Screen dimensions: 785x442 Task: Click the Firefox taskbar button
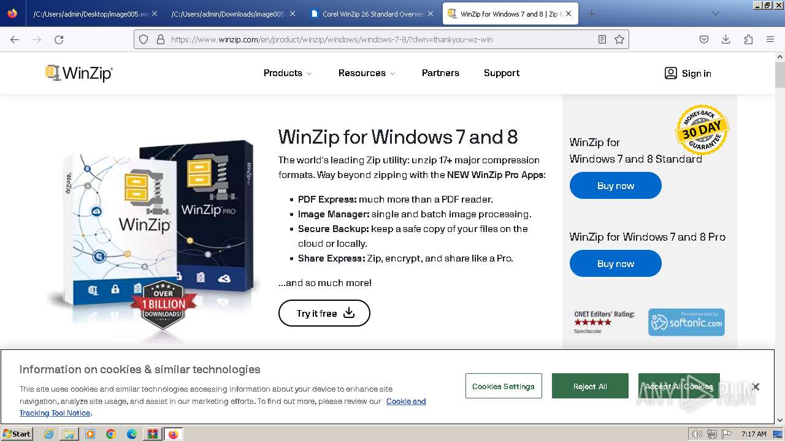(x=173, y=434)
